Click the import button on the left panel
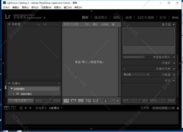 pyautogui.click(x=21, y=101)
